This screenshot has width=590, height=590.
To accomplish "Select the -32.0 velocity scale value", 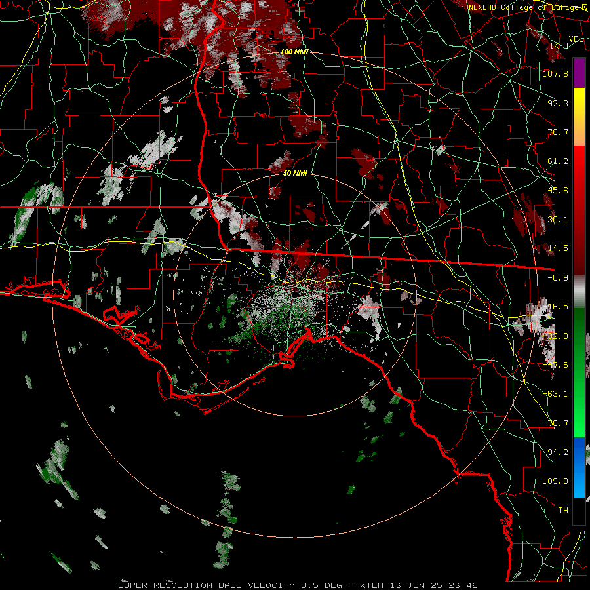I will point(555,336).
